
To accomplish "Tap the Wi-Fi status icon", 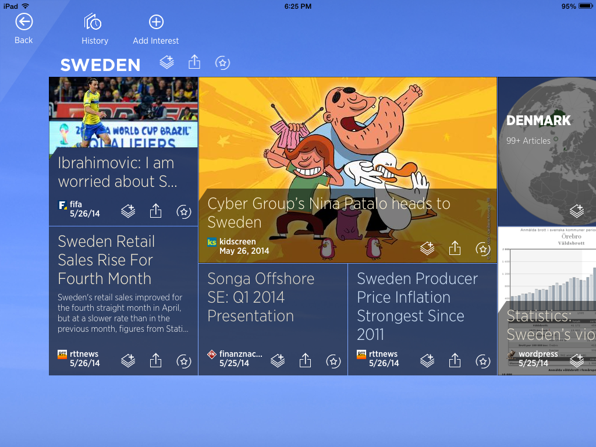I will [x=26, y=6].
